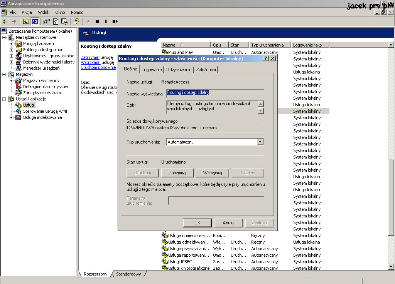Click Użytkownicy i grupy lokalne icon

(19, 56)
